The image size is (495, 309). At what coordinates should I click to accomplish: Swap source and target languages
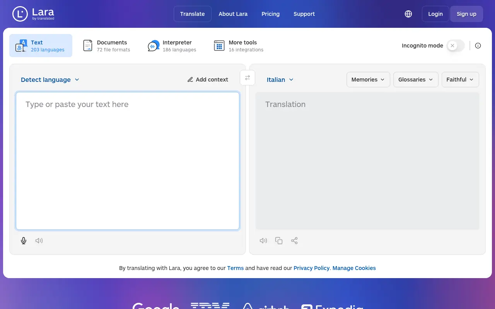[x=247, y=78]
